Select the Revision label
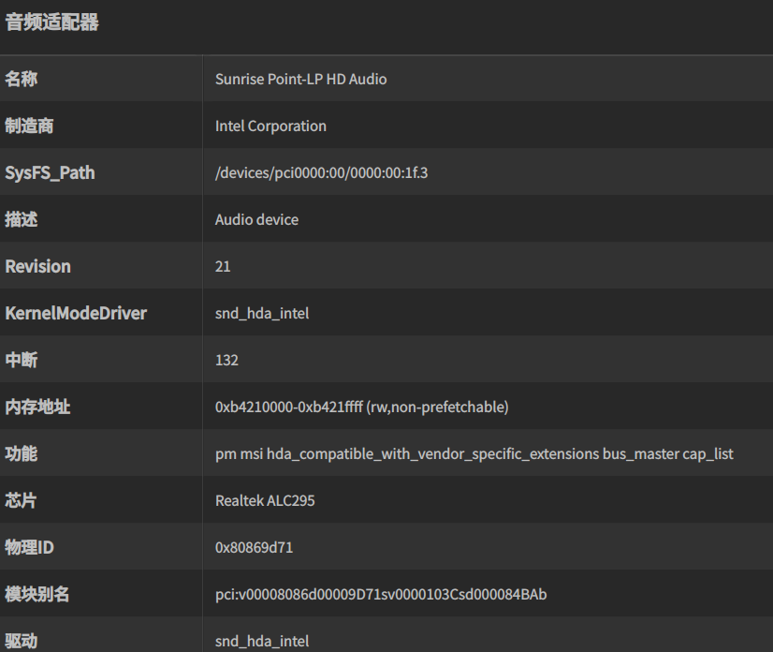This screenshot has height=652, width=773. [38, 267]
